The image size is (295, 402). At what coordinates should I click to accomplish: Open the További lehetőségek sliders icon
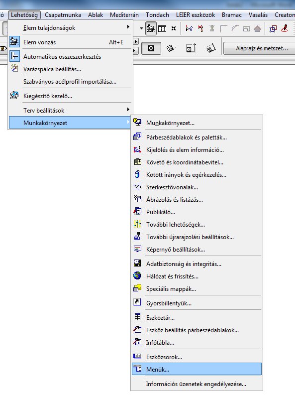click(137, 224)
